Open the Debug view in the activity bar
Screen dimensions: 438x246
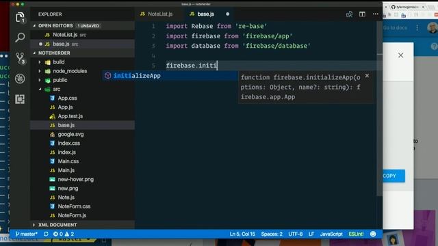pos(20,79)
